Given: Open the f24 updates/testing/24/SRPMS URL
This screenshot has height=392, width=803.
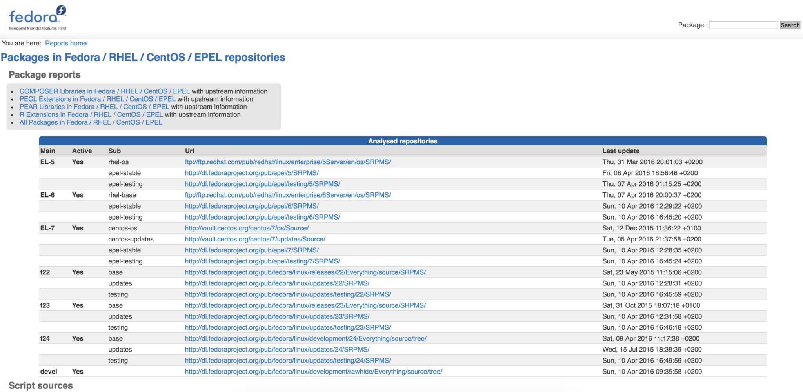Looking at the screenshot, I should [x=288, y=360].
